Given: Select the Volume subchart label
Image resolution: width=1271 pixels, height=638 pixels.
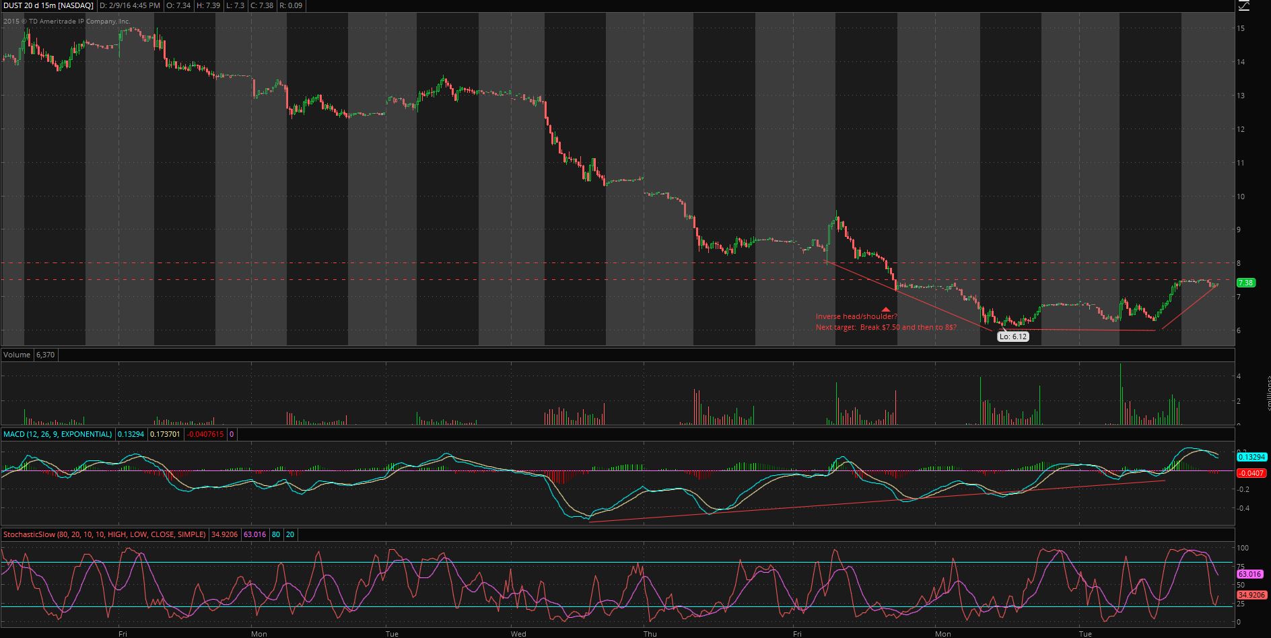Looking at the screenshot, I should (17, 355).
